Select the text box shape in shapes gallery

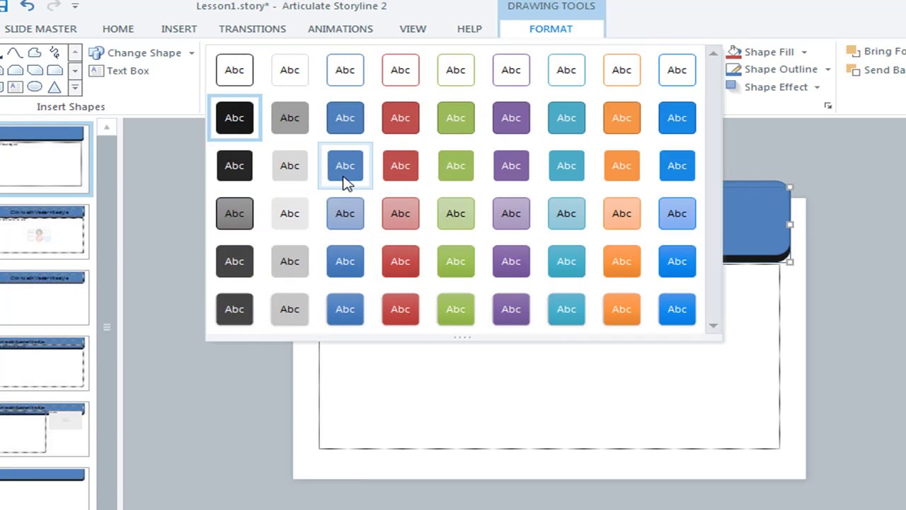pyautogui.click(x=15, y=87)
